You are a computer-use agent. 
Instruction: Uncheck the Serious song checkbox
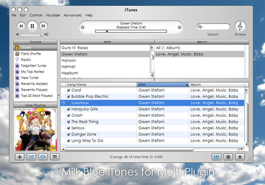pyautogui.click(x=69, y=128)
